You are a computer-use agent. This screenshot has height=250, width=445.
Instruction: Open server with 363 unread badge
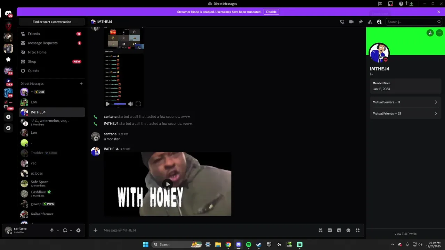tap(8, 82)
